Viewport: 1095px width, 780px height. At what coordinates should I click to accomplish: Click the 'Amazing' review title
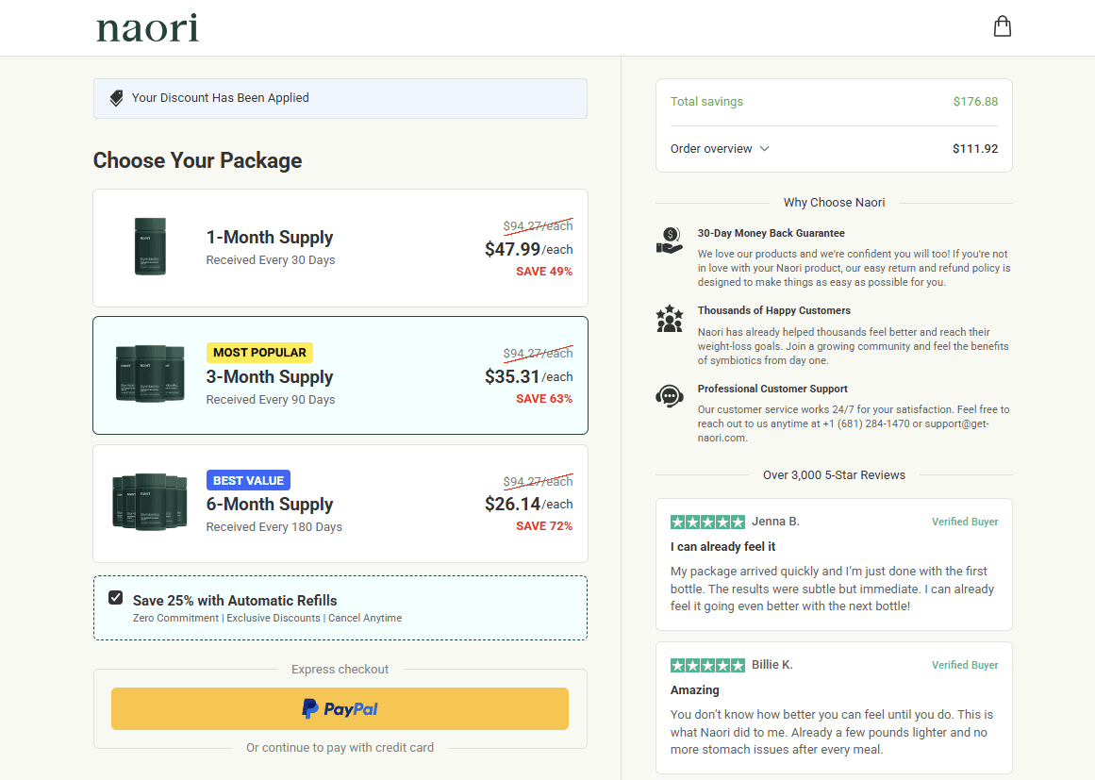tap(695, 690)
